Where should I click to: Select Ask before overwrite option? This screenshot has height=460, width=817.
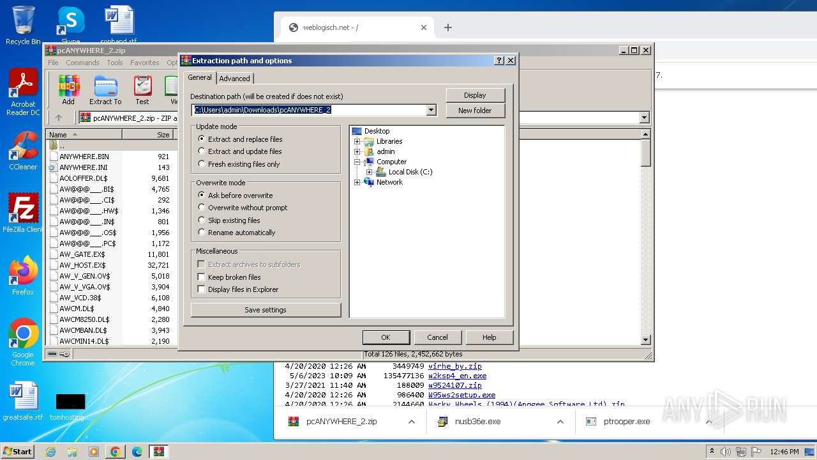click(x=236, y=195)
